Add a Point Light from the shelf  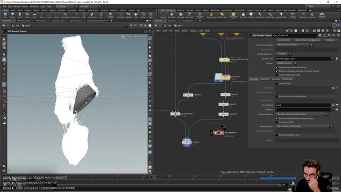click(172, 15)
